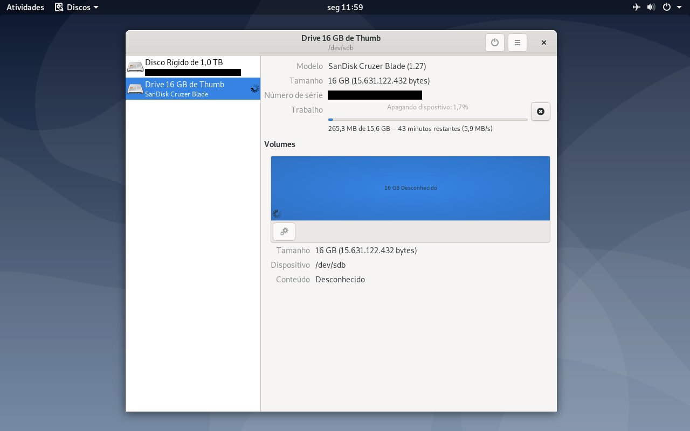Viewport: 690px width, 431px height.
Task: Click the spinner on the Thumb drive row
Action: (255, 89)
